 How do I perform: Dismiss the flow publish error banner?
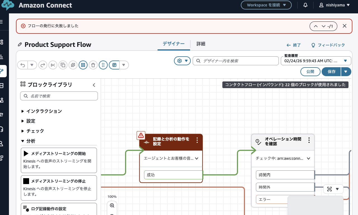[x=345, y=26]
